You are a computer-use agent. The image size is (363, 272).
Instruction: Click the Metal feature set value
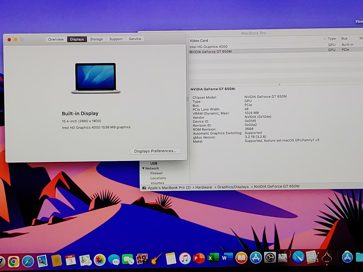point(282,140)
